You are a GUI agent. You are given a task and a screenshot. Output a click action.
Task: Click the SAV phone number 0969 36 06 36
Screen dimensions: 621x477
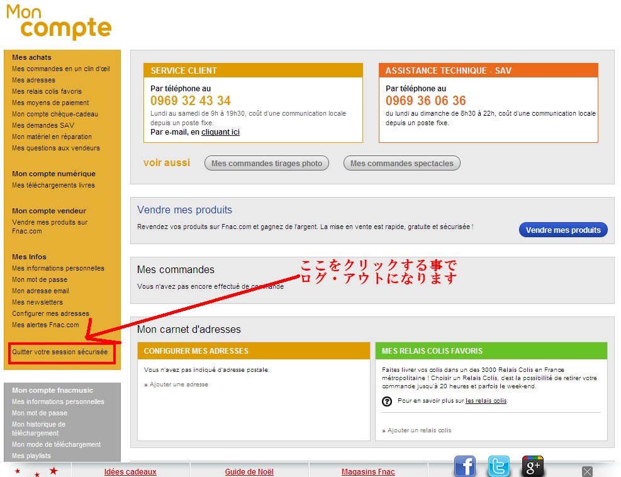tap(426, 101)
